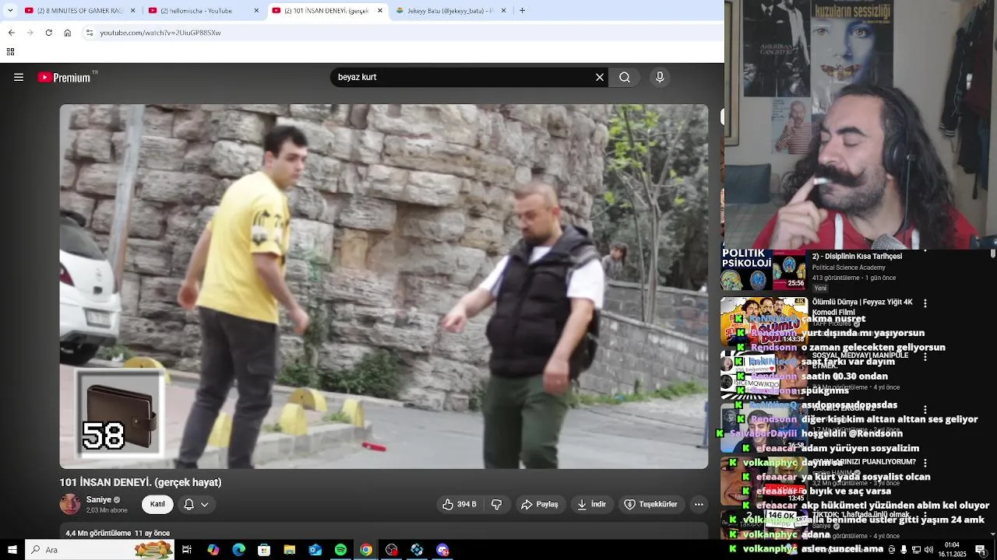Open the YouTube hamburger guide menu
The height and width of the screenshot is (560, 997).
19,77
